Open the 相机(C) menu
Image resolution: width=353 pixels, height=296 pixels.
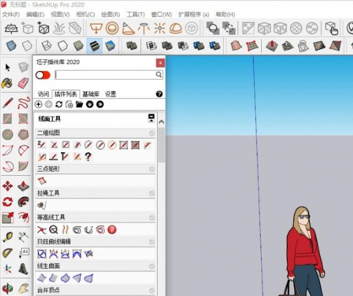point(85,14)
